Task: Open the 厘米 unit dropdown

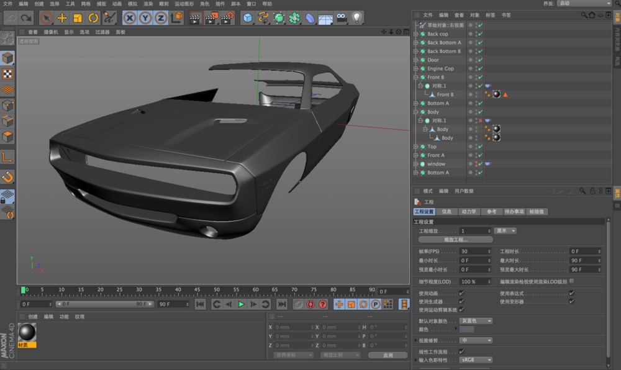Action: click(505, 231)
